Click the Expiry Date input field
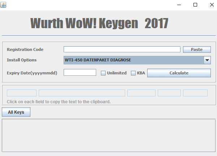 80,73
